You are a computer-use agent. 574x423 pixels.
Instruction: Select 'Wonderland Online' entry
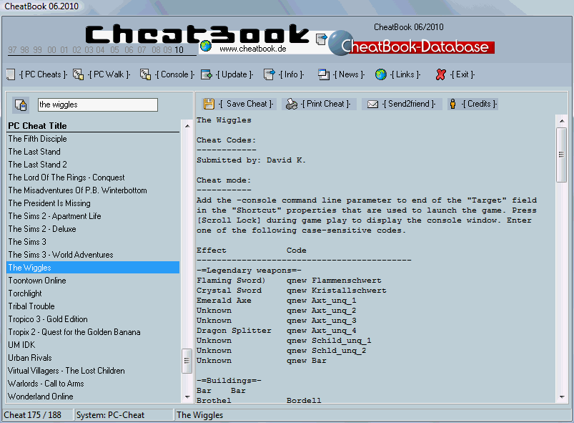[x=41, y=397]
